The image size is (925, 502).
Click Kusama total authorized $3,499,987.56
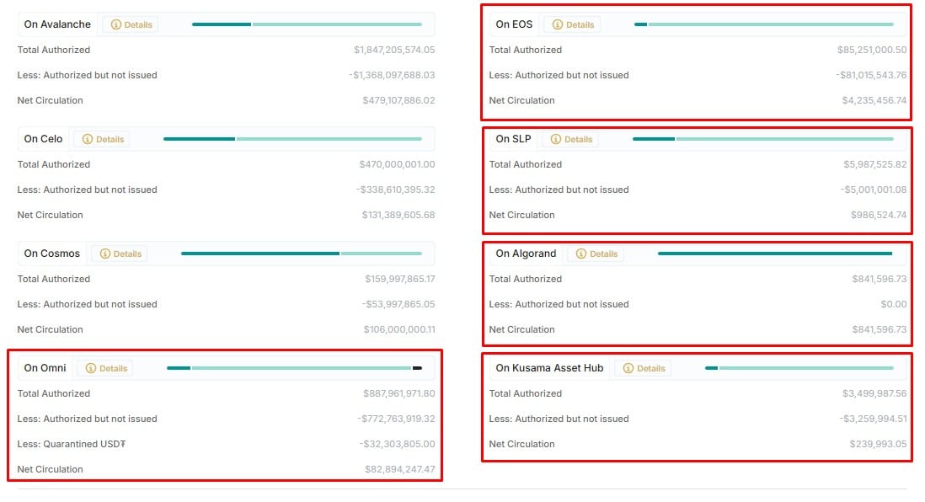coord(874,393)
